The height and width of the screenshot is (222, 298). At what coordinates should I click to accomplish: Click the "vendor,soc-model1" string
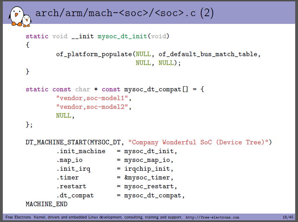coord(92,98)
